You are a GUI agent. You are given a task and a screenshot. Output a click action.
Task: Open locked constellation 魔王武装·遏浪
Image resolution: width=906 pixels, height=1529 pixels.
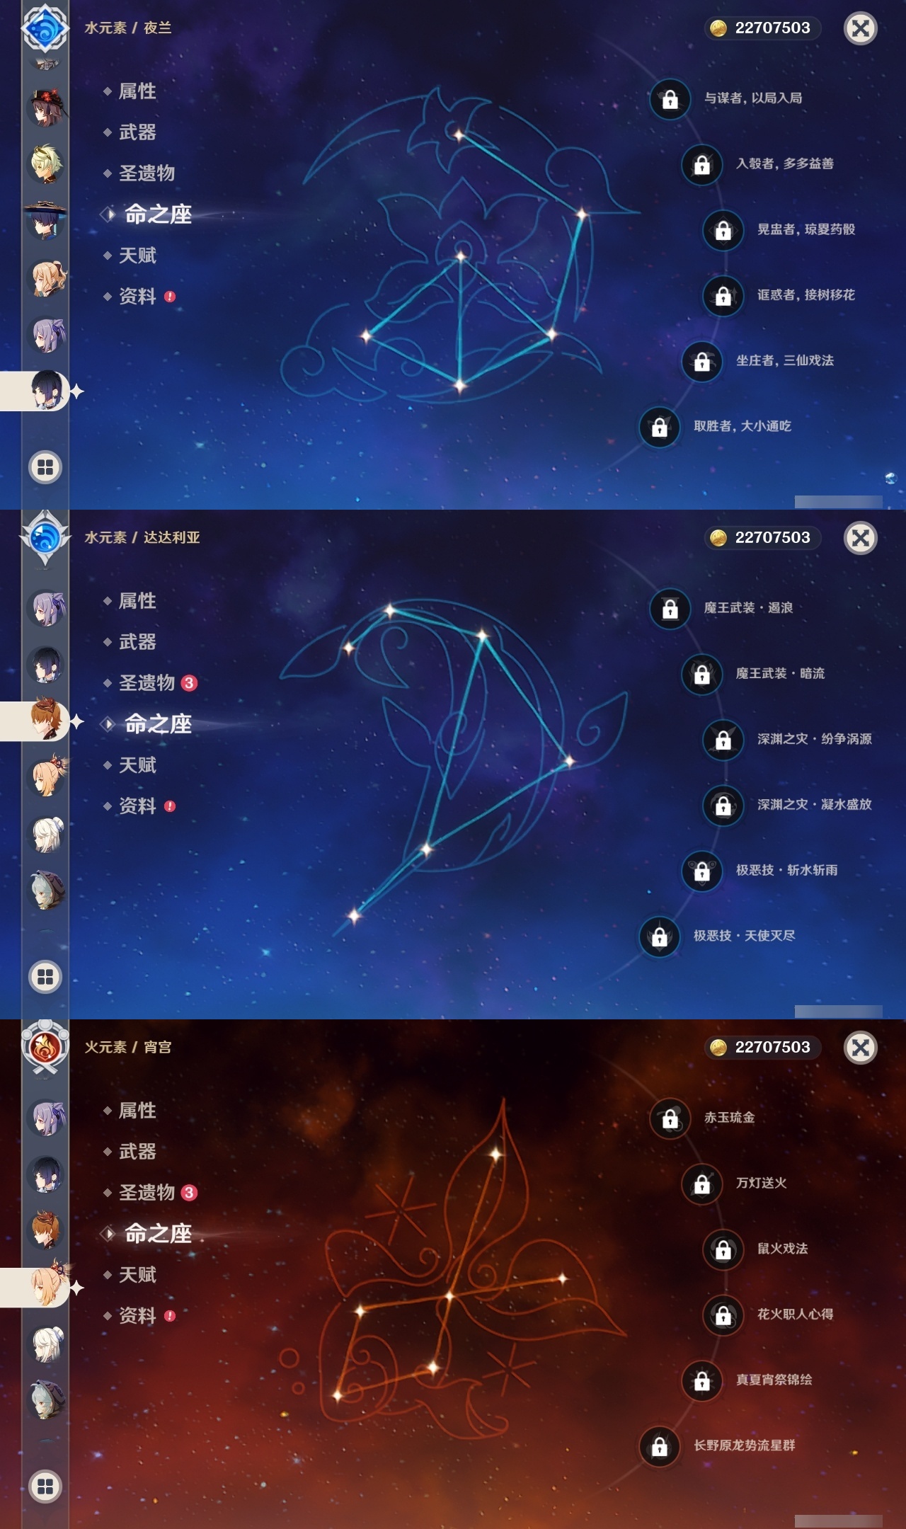coord(721,608)
